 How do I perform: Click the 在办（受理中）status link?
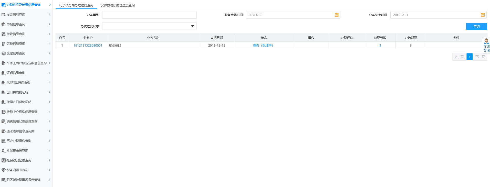pyautogui.click(x=263, y=46)
